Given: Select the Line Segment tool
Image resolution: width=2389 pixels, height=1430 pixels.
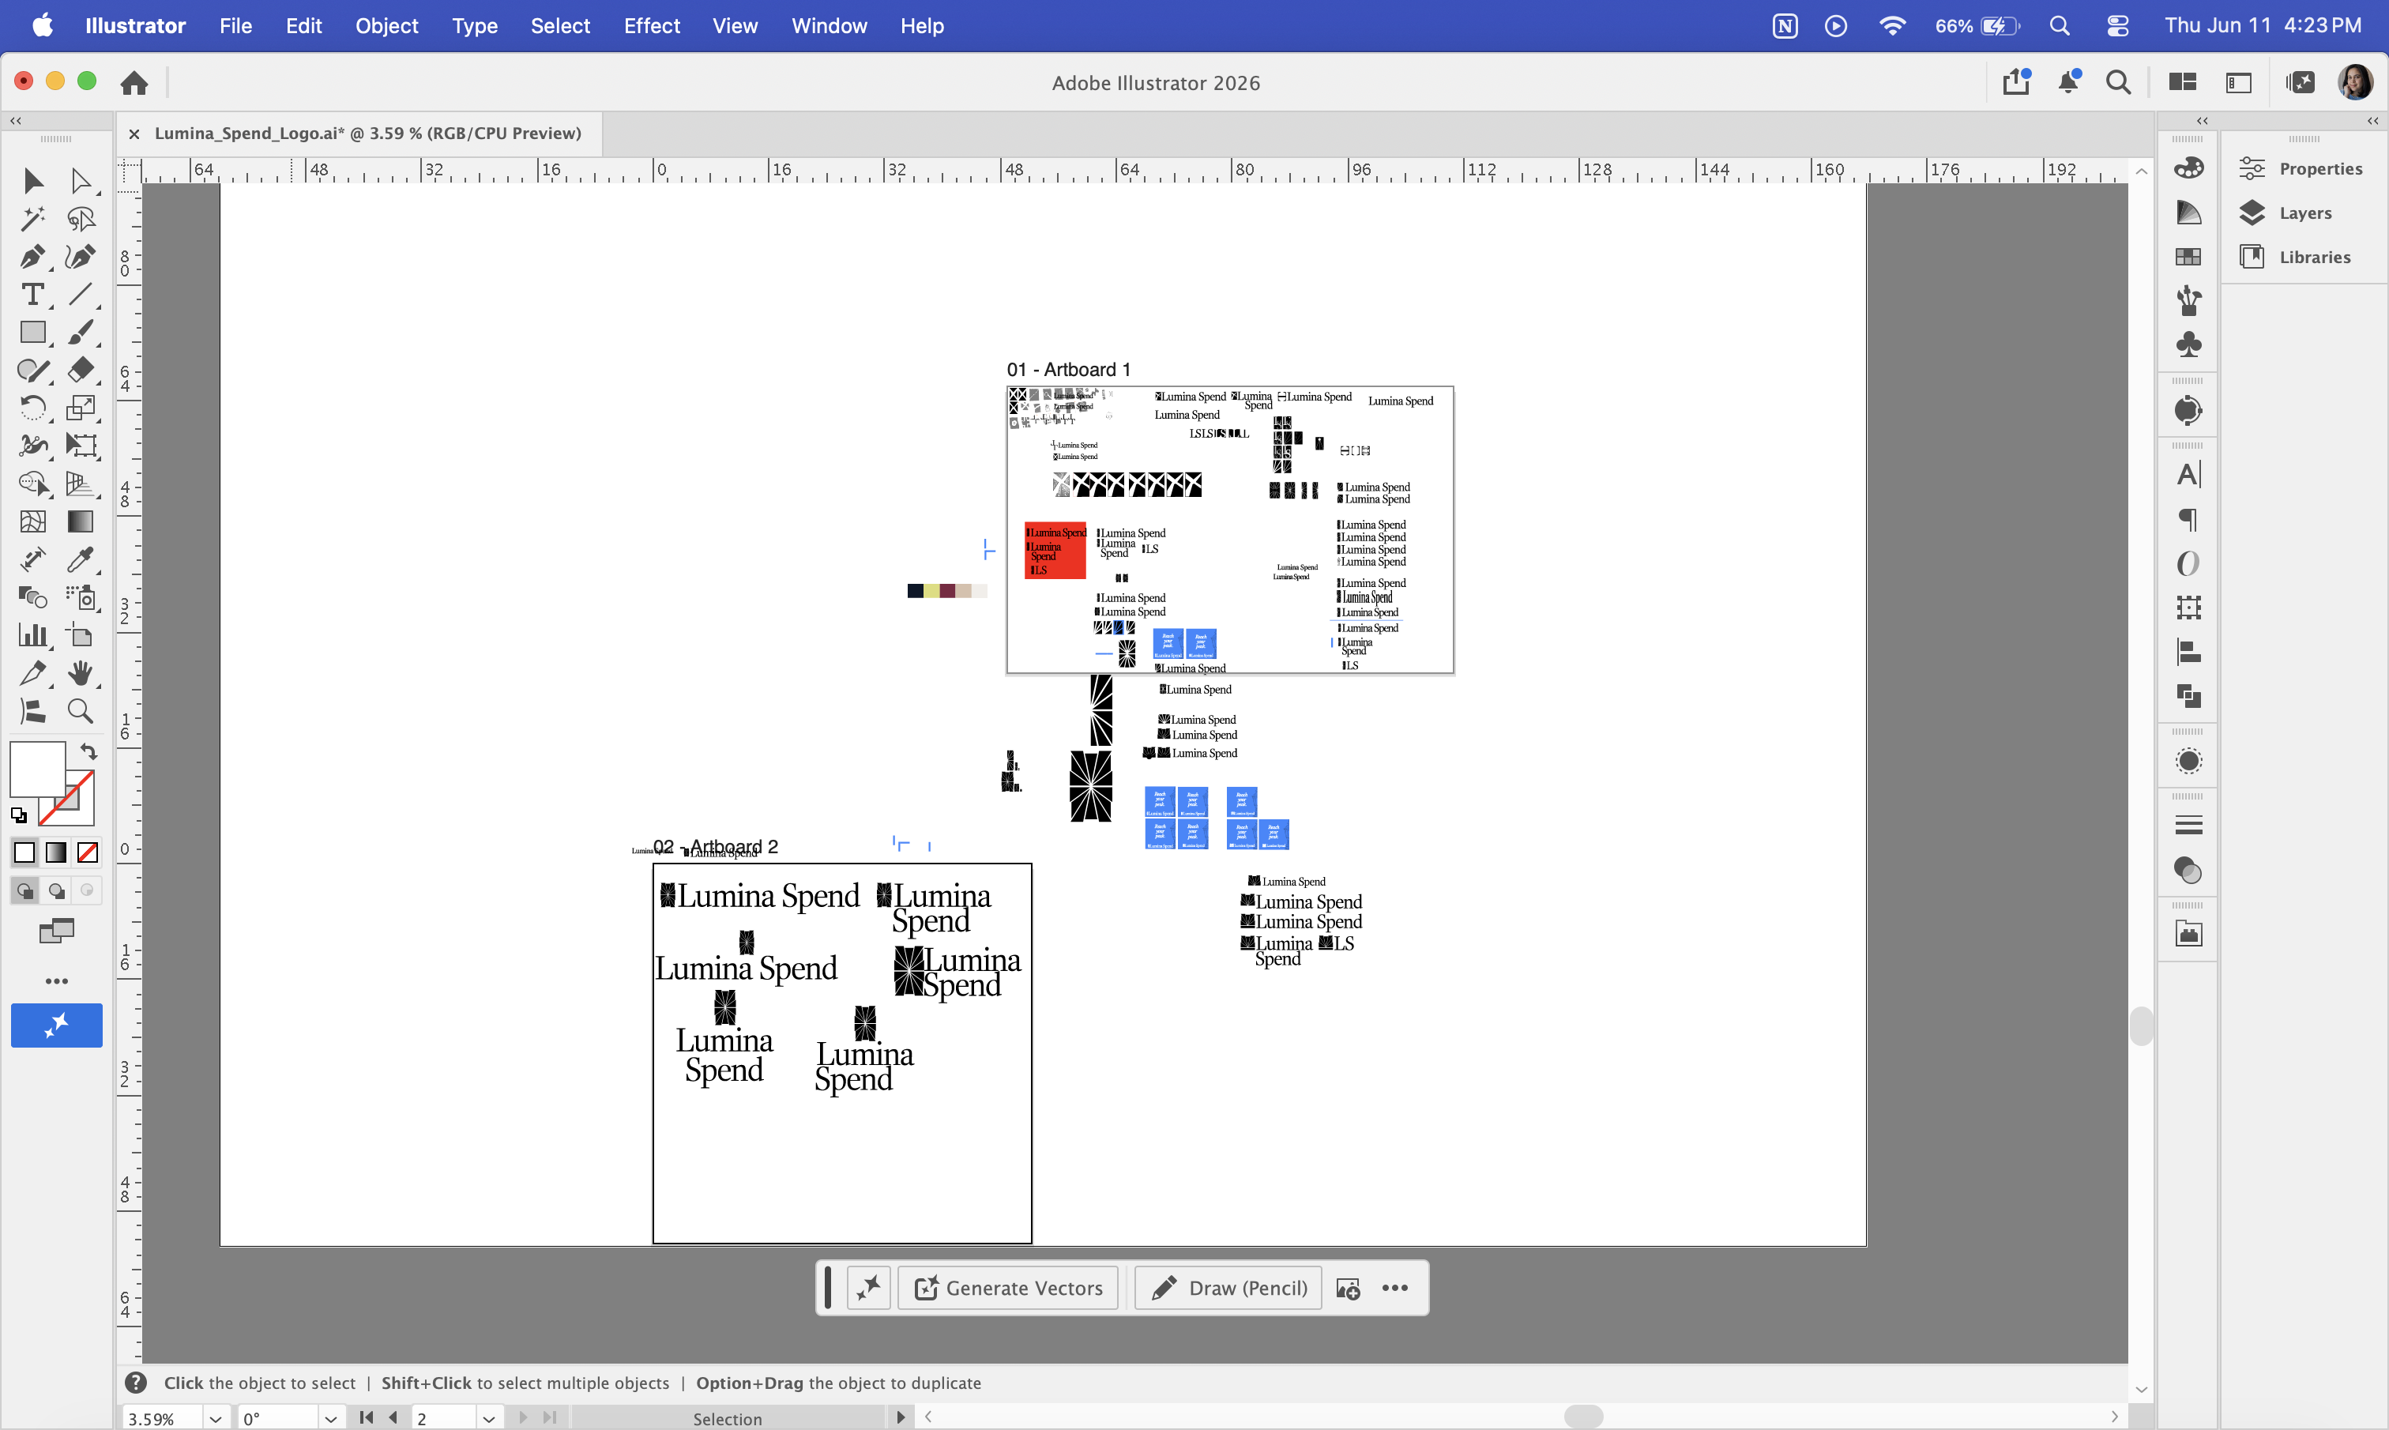Looking at the screenshot, I should (x=81, y=294).
